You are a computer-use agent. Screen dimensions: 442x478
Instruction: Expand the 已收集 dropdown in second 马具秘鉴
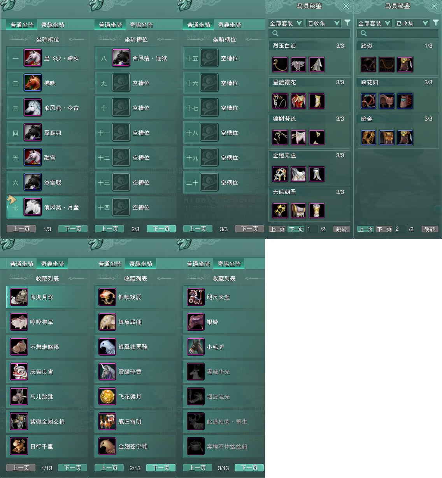point(412,23)
